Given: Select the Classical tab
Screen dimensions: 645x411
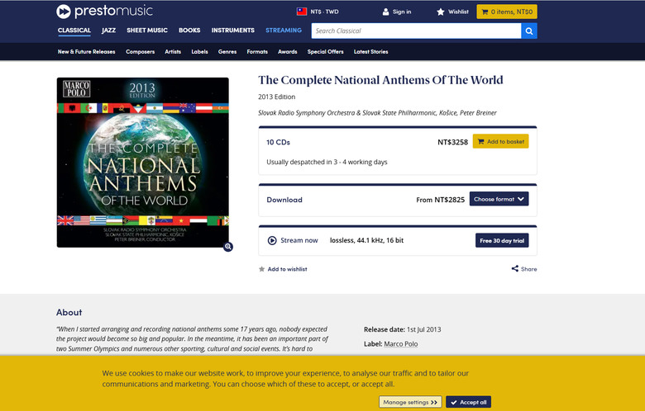Looking at the screenshot, I should coord(74,31).
